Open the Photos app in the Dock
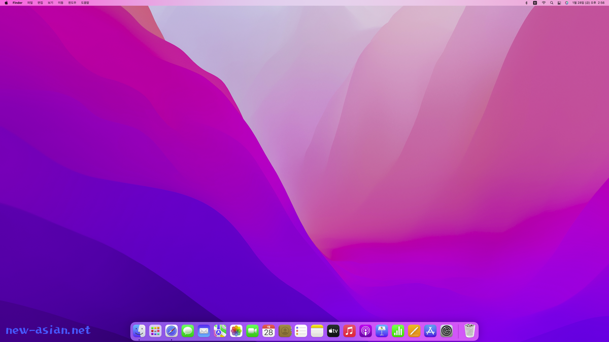This screenshot has width=609, height=342. 236,331
